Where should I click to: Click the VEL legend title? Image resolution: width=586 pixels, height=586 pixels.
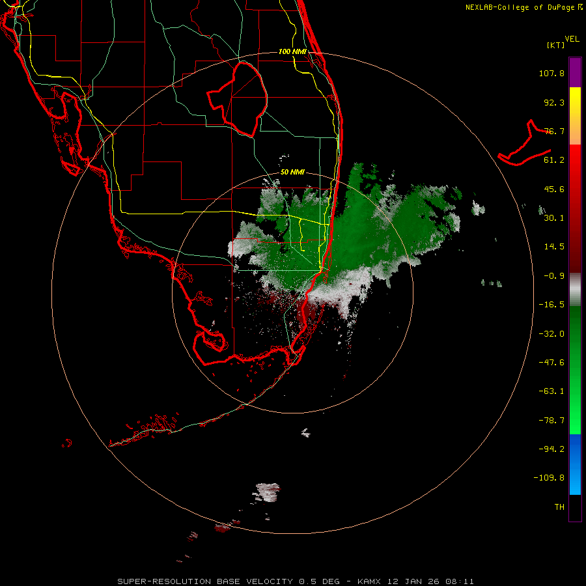click(572, 38)
